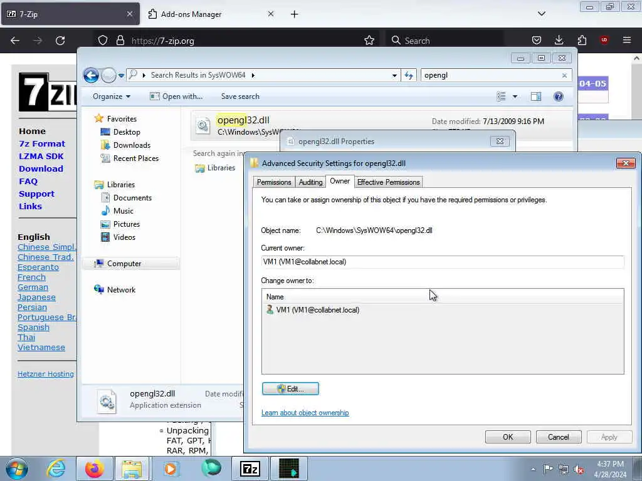
Task: Open Firefox downloads panel
Action: coord(559,40)
